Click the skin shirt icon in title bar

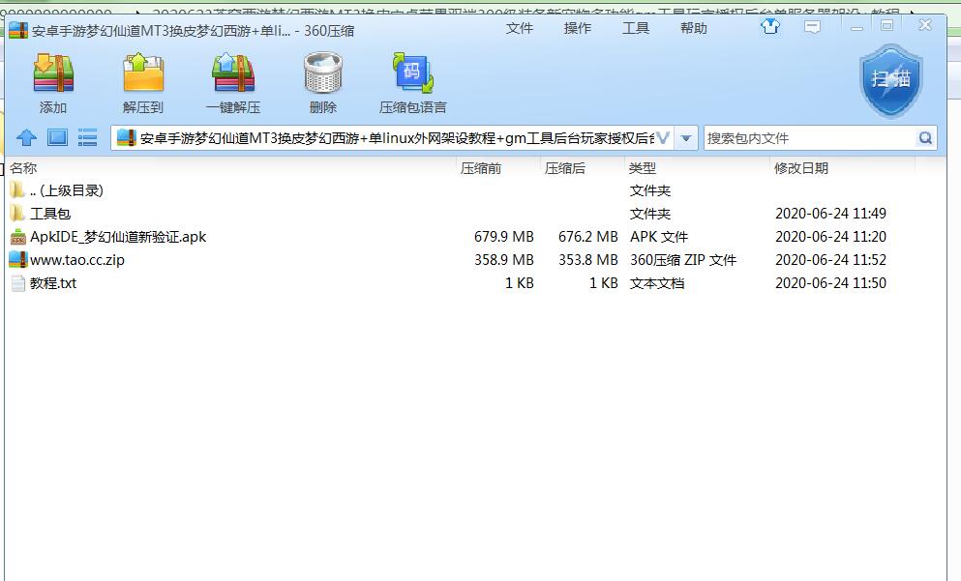point(770,27)
